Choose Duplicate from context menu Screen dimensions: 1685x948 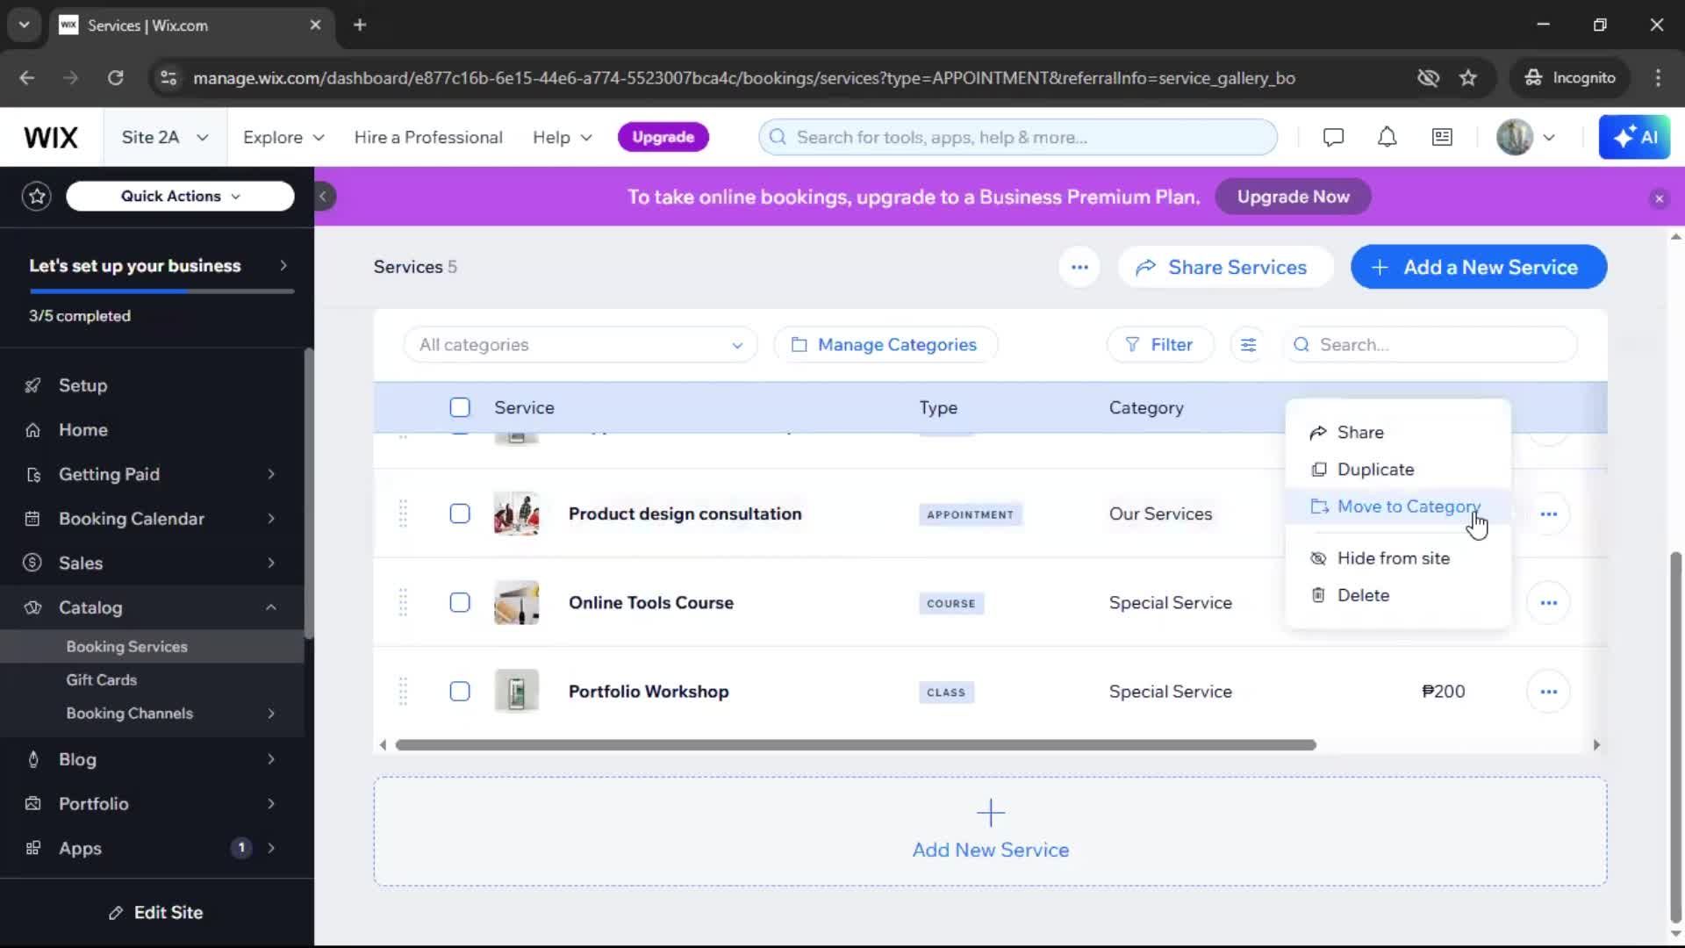pos(1397,469)
